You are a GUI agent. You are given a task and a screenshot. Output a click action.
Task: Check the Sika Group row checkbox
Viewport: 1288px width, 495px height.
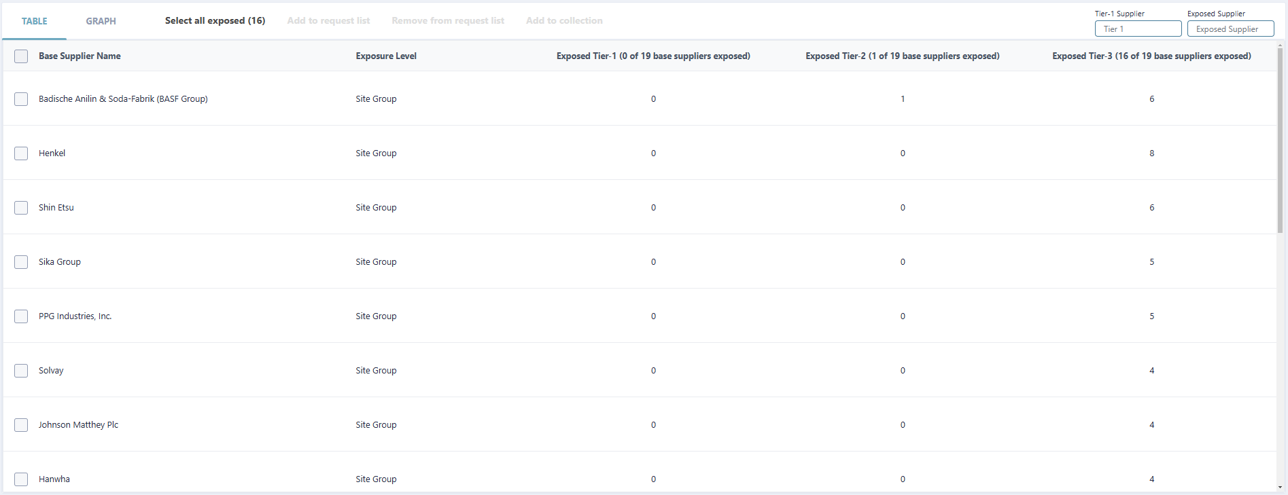tap(21, 262)
